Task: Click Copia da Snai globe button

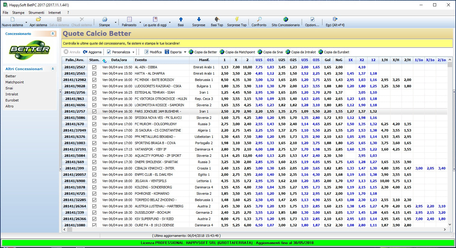Action: pyautogui.click(x=270, y=52)
